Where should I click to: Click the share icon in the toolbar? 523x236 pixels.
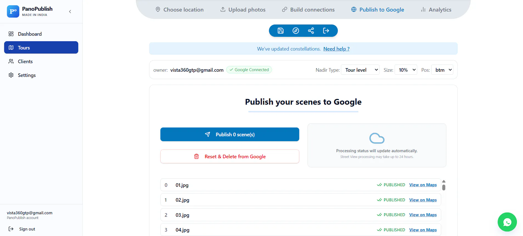tap(311, 30)
